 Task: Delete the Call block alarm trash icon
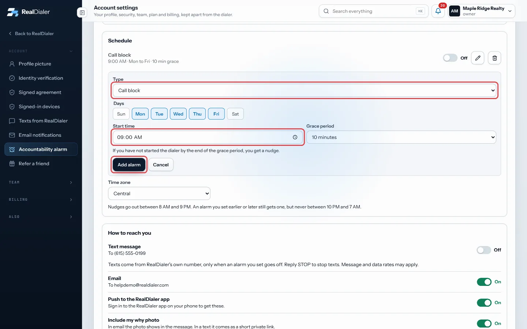(x=494, y=58)
